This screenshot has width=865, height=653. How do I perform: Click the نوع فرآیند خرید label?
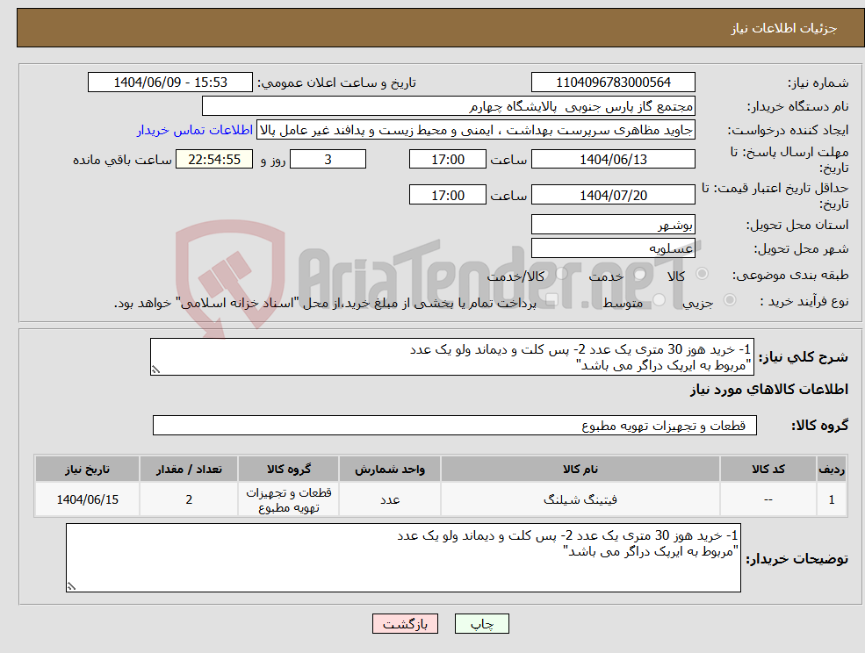804,301
